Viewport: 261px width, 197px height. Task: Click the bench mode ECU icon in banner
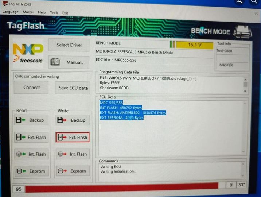pos(243,31)
